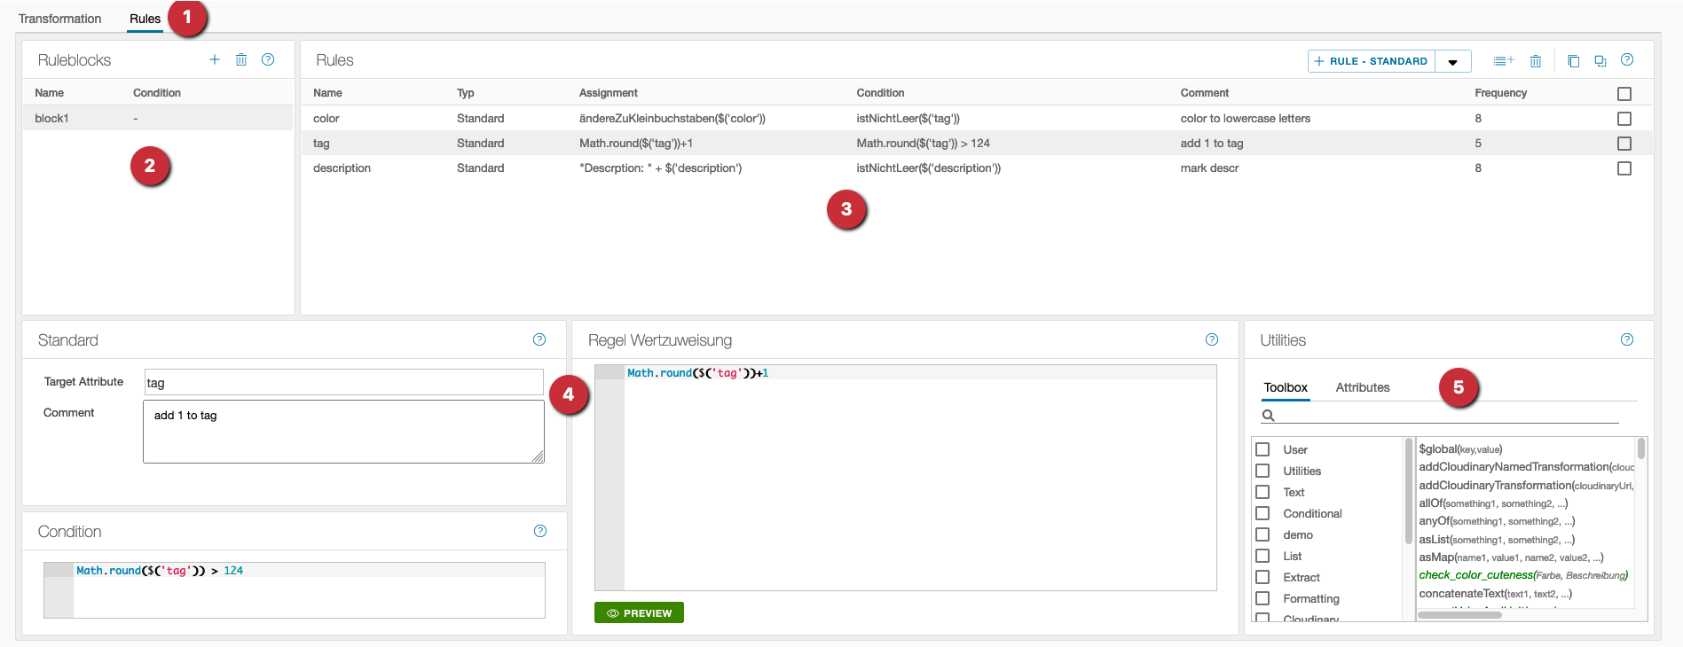This screenshot has height=647, width=1683.
Task: Copy rules using the copy icon
Action: click(1573, 61)
